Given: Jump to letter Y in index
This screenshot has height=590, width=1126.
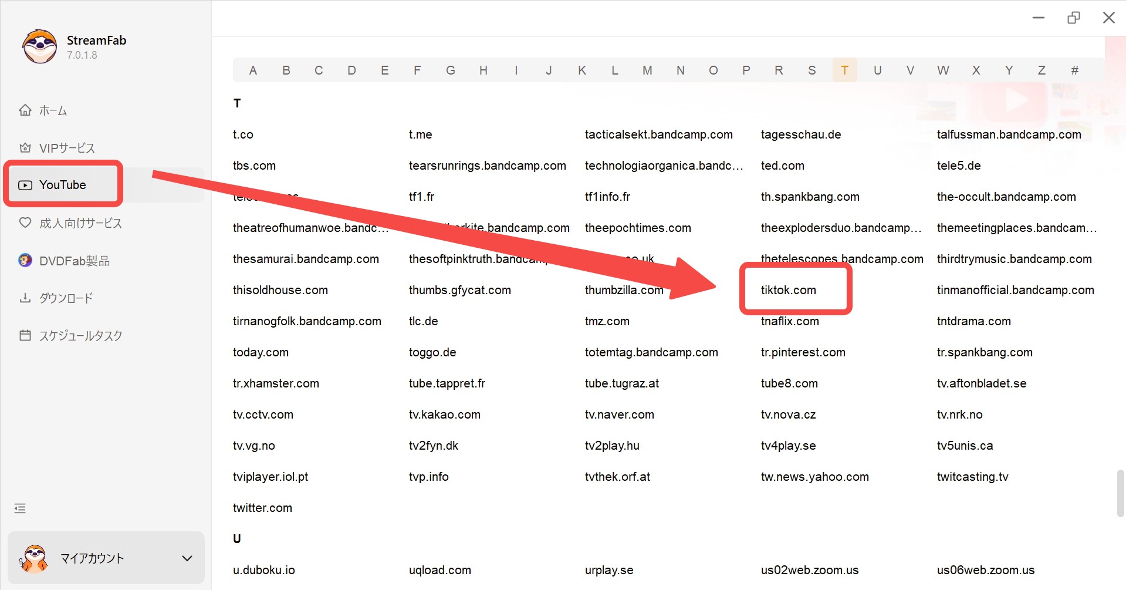Looking at the screenshot, I should point(1009,70).
